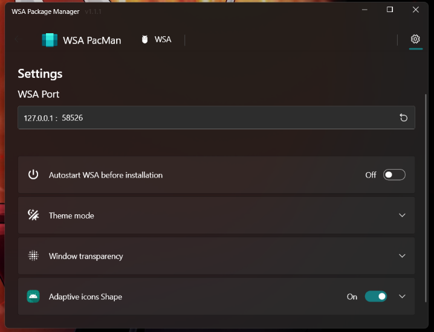This screenshot has height=332, width=434.
Task: Click the WSA Android head icon
Action: [x=144, y=40]
